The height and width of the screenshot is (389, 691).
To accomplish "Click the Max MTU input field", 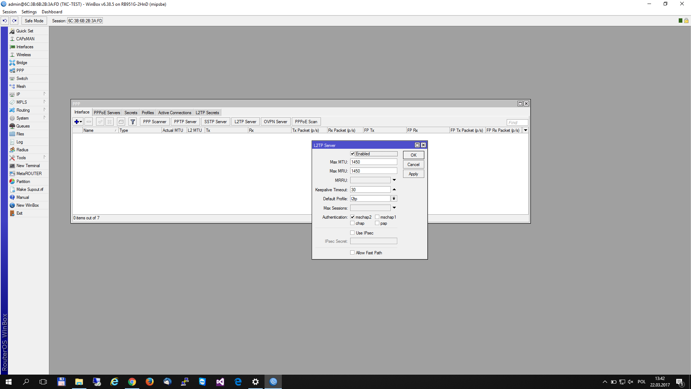I will (374, 162).
